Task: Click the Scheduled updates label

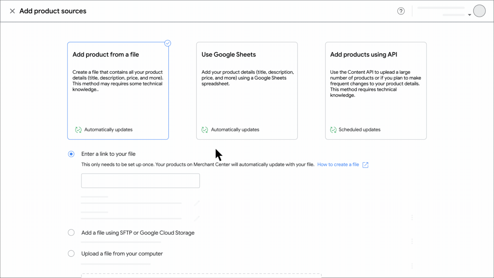Action: pos(359,130)
